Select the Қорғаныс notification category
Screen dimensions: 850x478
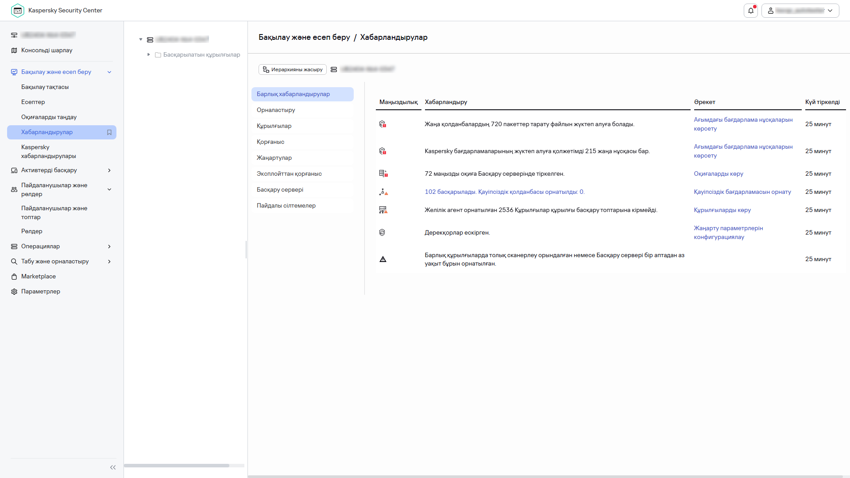tap(270, 142)
